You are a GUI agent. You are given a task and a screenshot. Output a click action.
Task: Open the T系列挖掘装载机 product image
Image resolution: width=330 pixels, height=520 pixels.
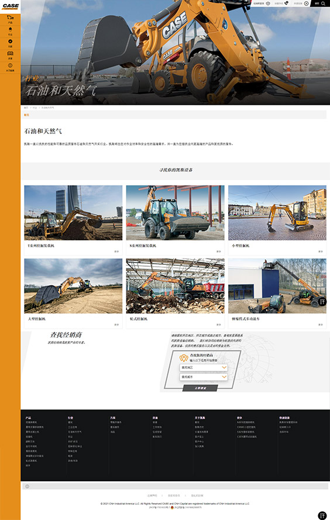click(73, 213)
